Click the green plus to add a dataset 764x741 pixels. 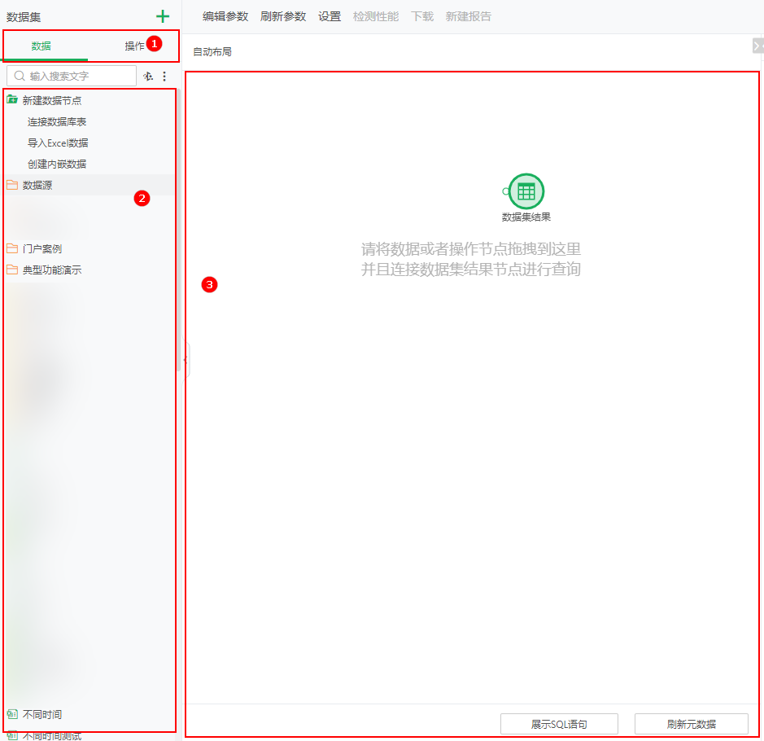click(162, 15)
